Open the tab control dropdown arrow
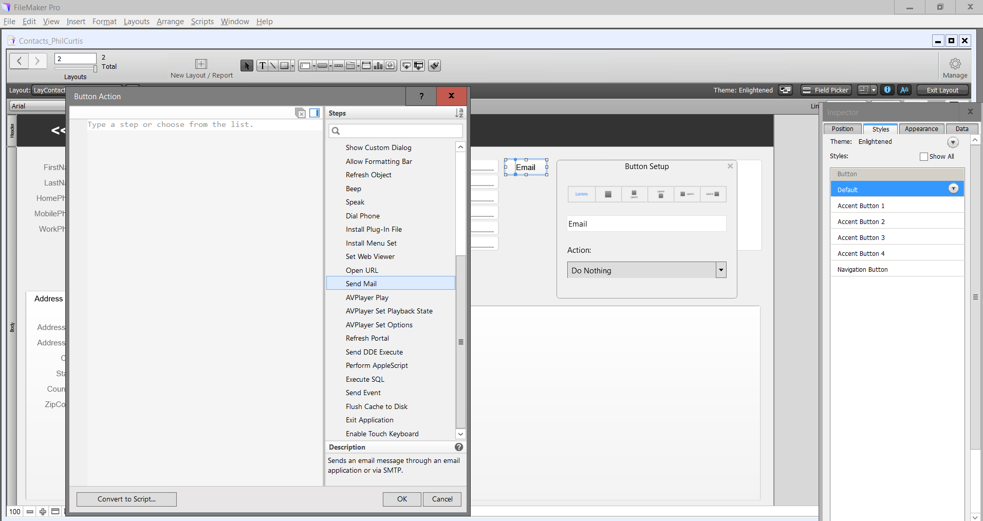Screen dimensions: 983x521 point(358,66)
